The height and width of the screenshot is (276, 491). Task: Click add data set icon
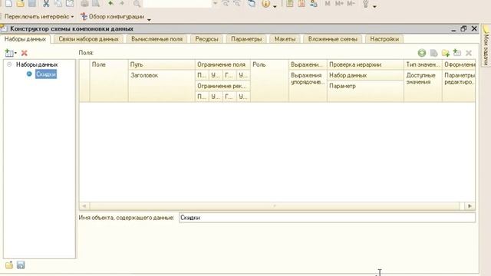(x=11, y=53)
